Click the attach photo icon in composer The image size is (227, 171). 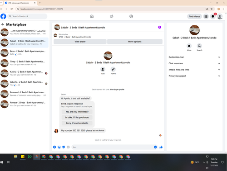click(59, 147)
